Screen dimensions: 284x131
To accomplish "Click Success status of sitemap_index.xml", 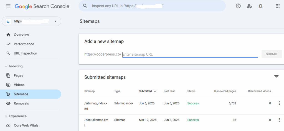I will [x=193, y=103].
